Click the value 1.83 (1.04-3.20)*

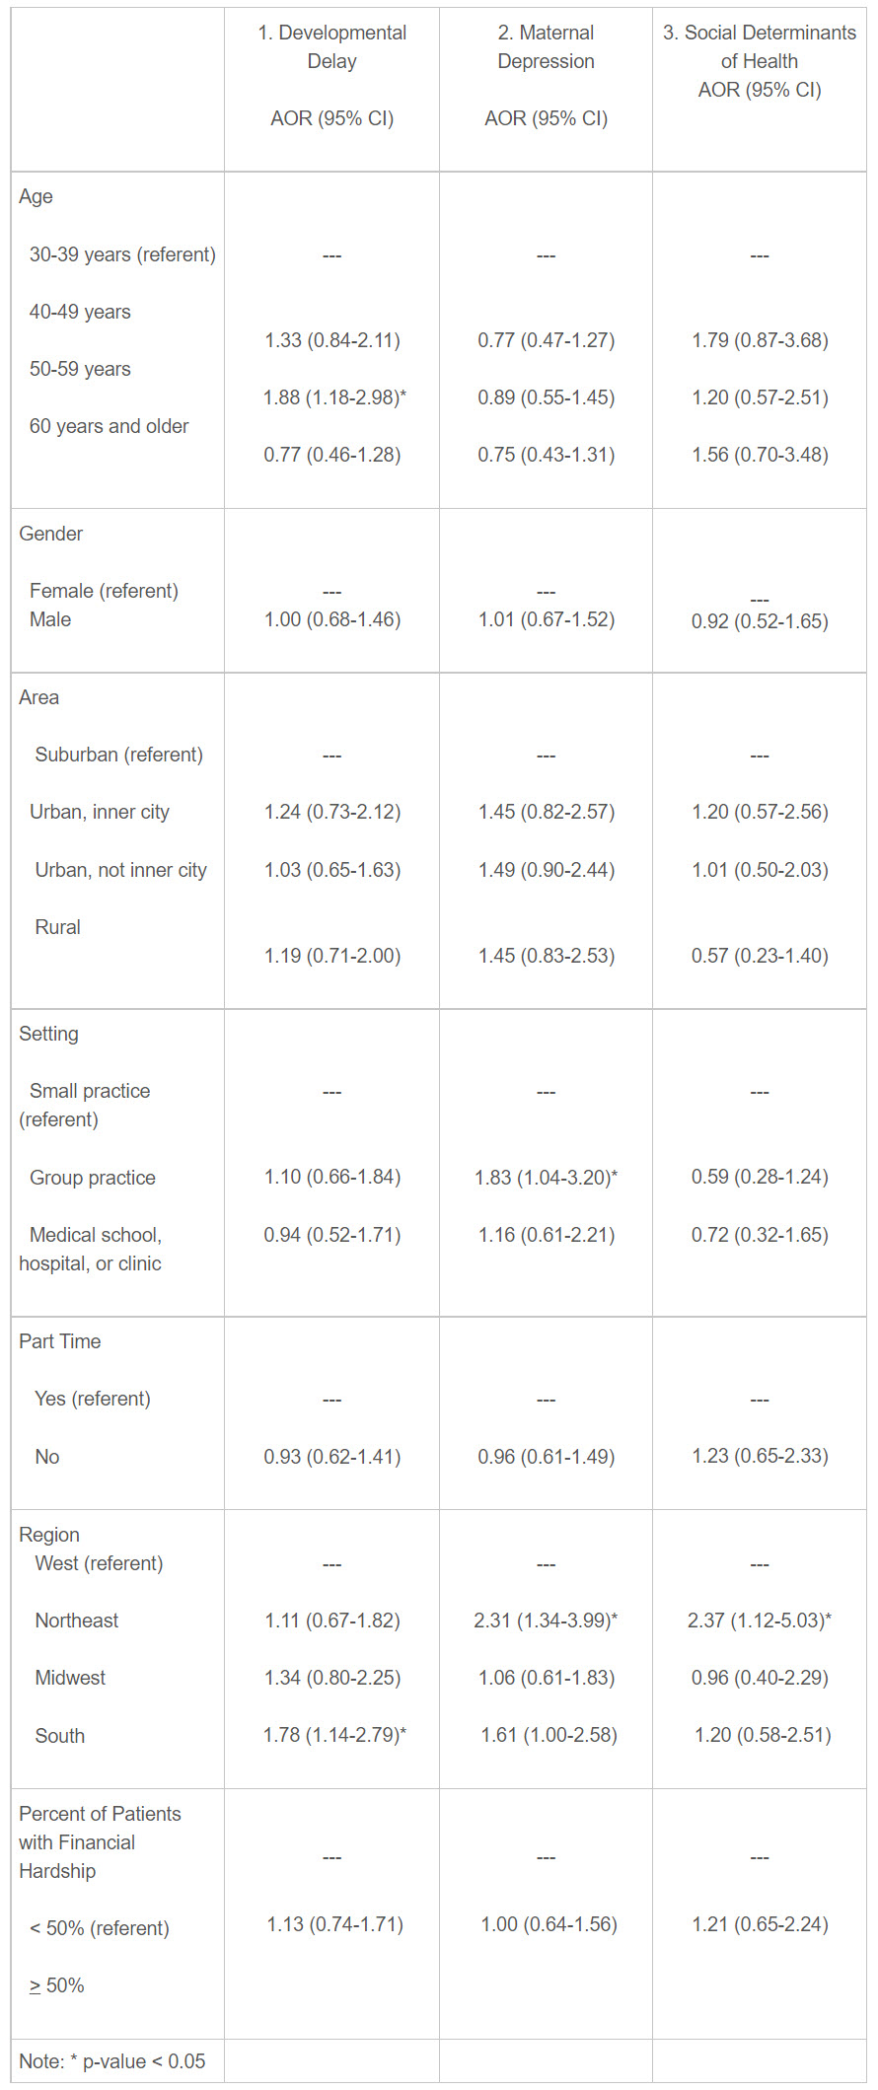pyautogui.click(x=546, y=1177)
